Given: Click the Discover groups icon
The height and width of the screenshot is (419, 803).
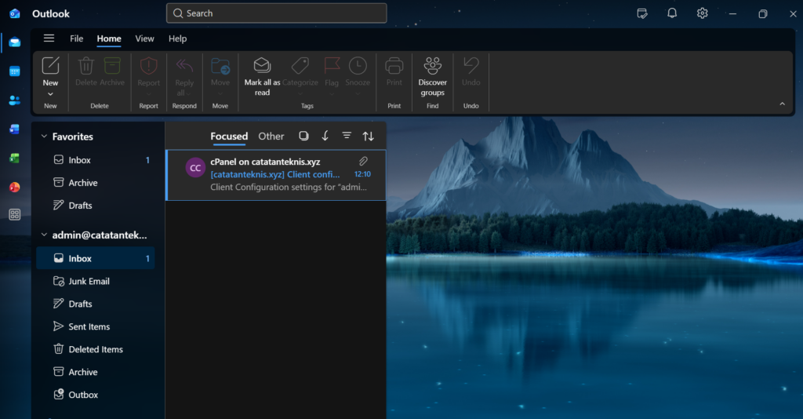Looking at the screenshot, I should [x=433, y=66].
